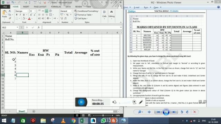221x124 pixels.
Task: Undo last action in Excel
Action: coord(13,2)
